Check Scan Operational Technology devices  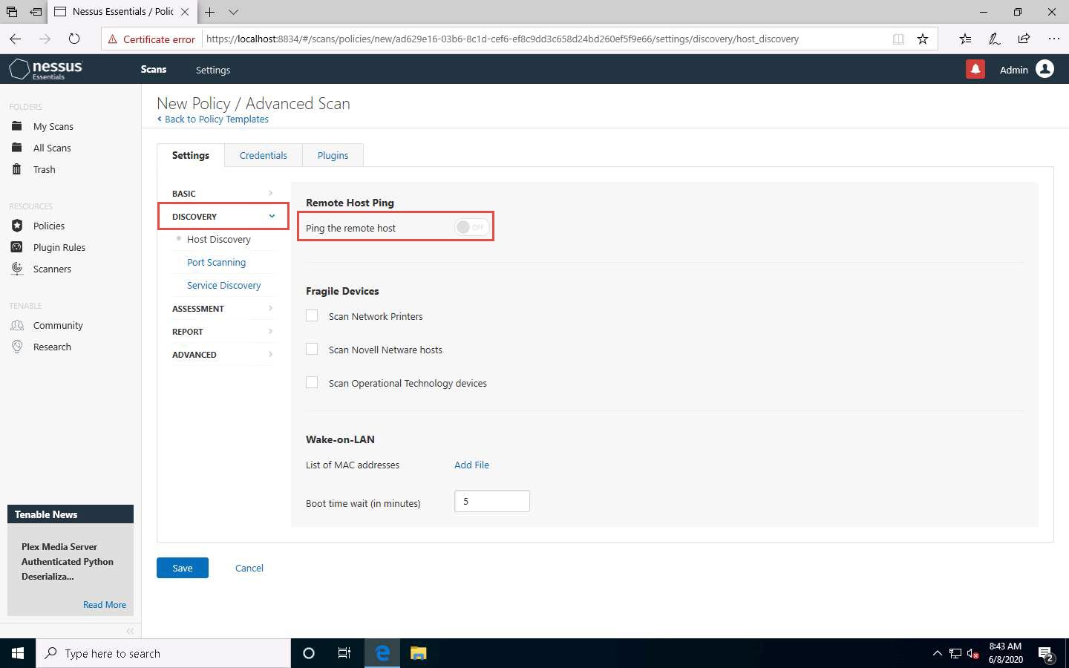point(312,382)
